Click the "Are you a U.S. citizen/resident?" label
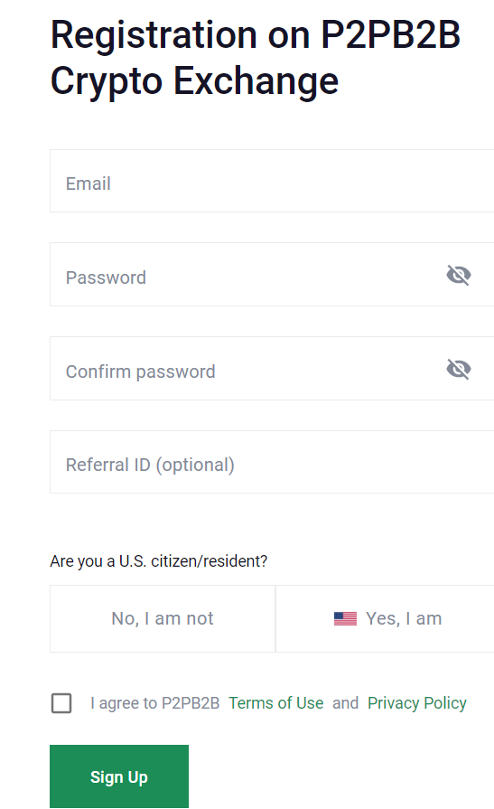Screen dimensions: 494x809 click(158, 560)
